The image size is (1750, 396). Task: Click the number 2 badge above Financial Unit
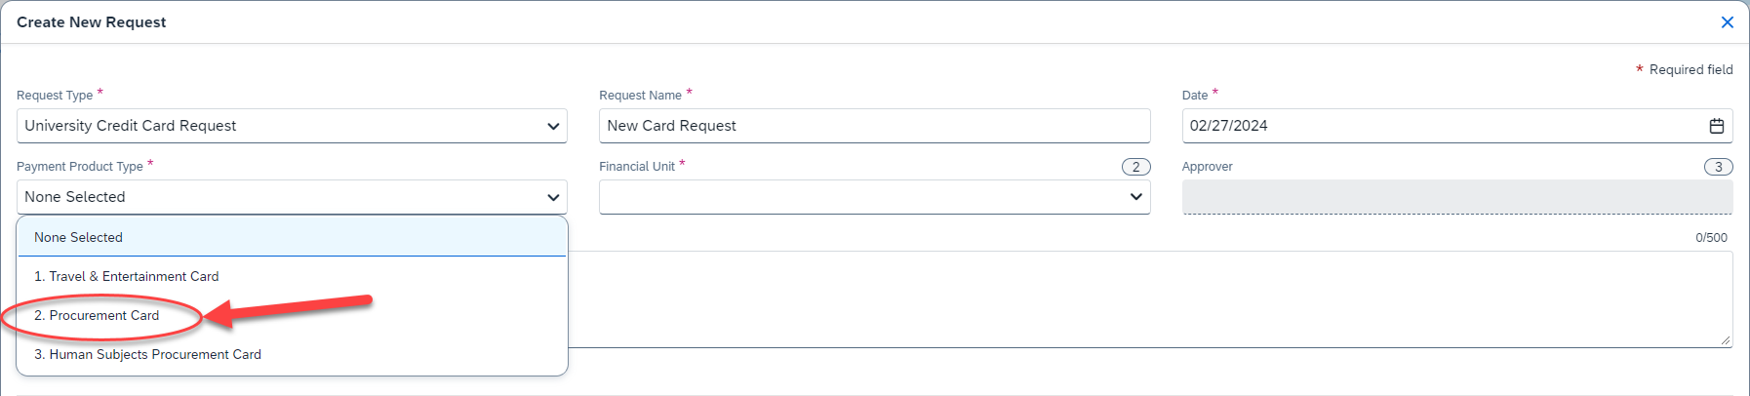point(1135,167)
